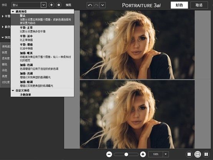Open the preset dropdown arrow

click(x=43, y=5)
